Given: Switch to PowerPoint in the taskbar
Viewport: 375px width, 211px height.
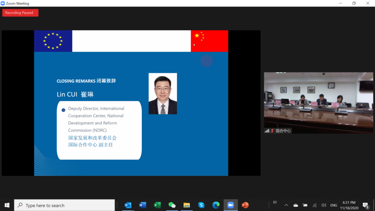Looking at the screenshot, I should pos(245,205).
